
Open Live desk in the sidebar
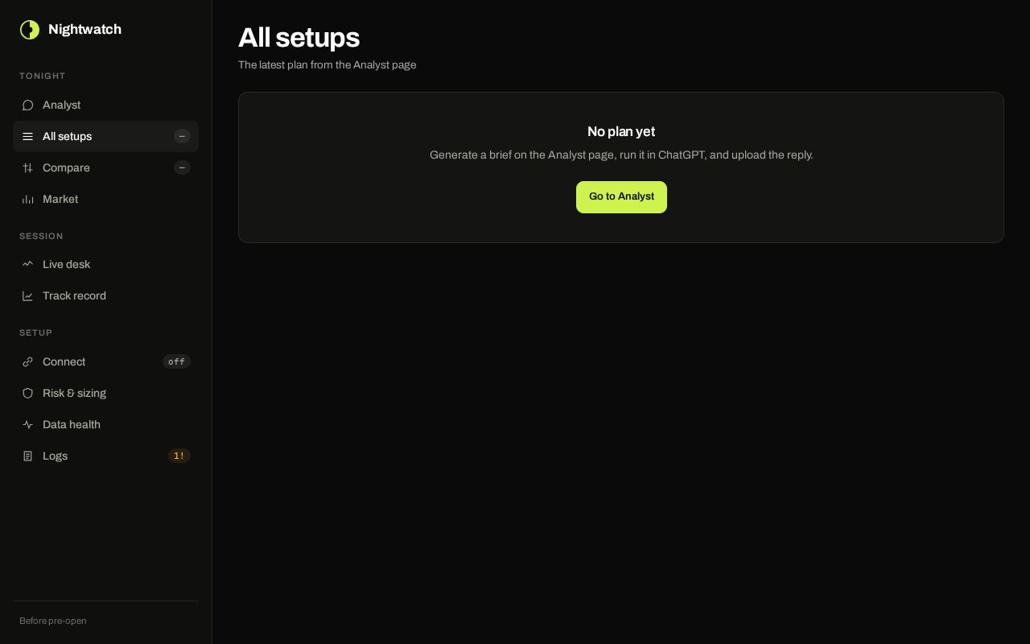point(105,265)
